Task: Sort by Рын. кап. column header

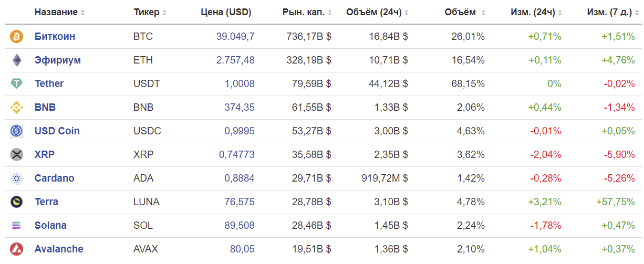Action: tap(307, 12)
